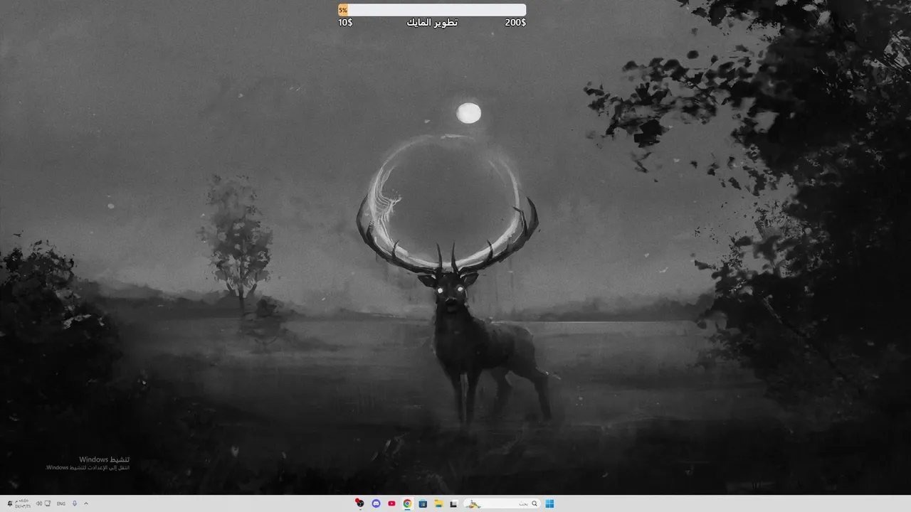Open Discord from the taskbar
Image resolution: width=911 pixels, height=512 pixels.
point(376,503)
